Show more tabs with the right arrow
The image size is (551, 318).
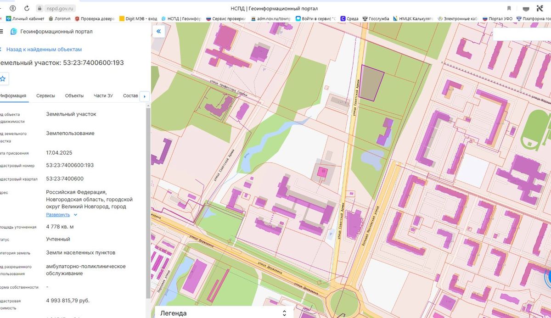coord(145,96)
